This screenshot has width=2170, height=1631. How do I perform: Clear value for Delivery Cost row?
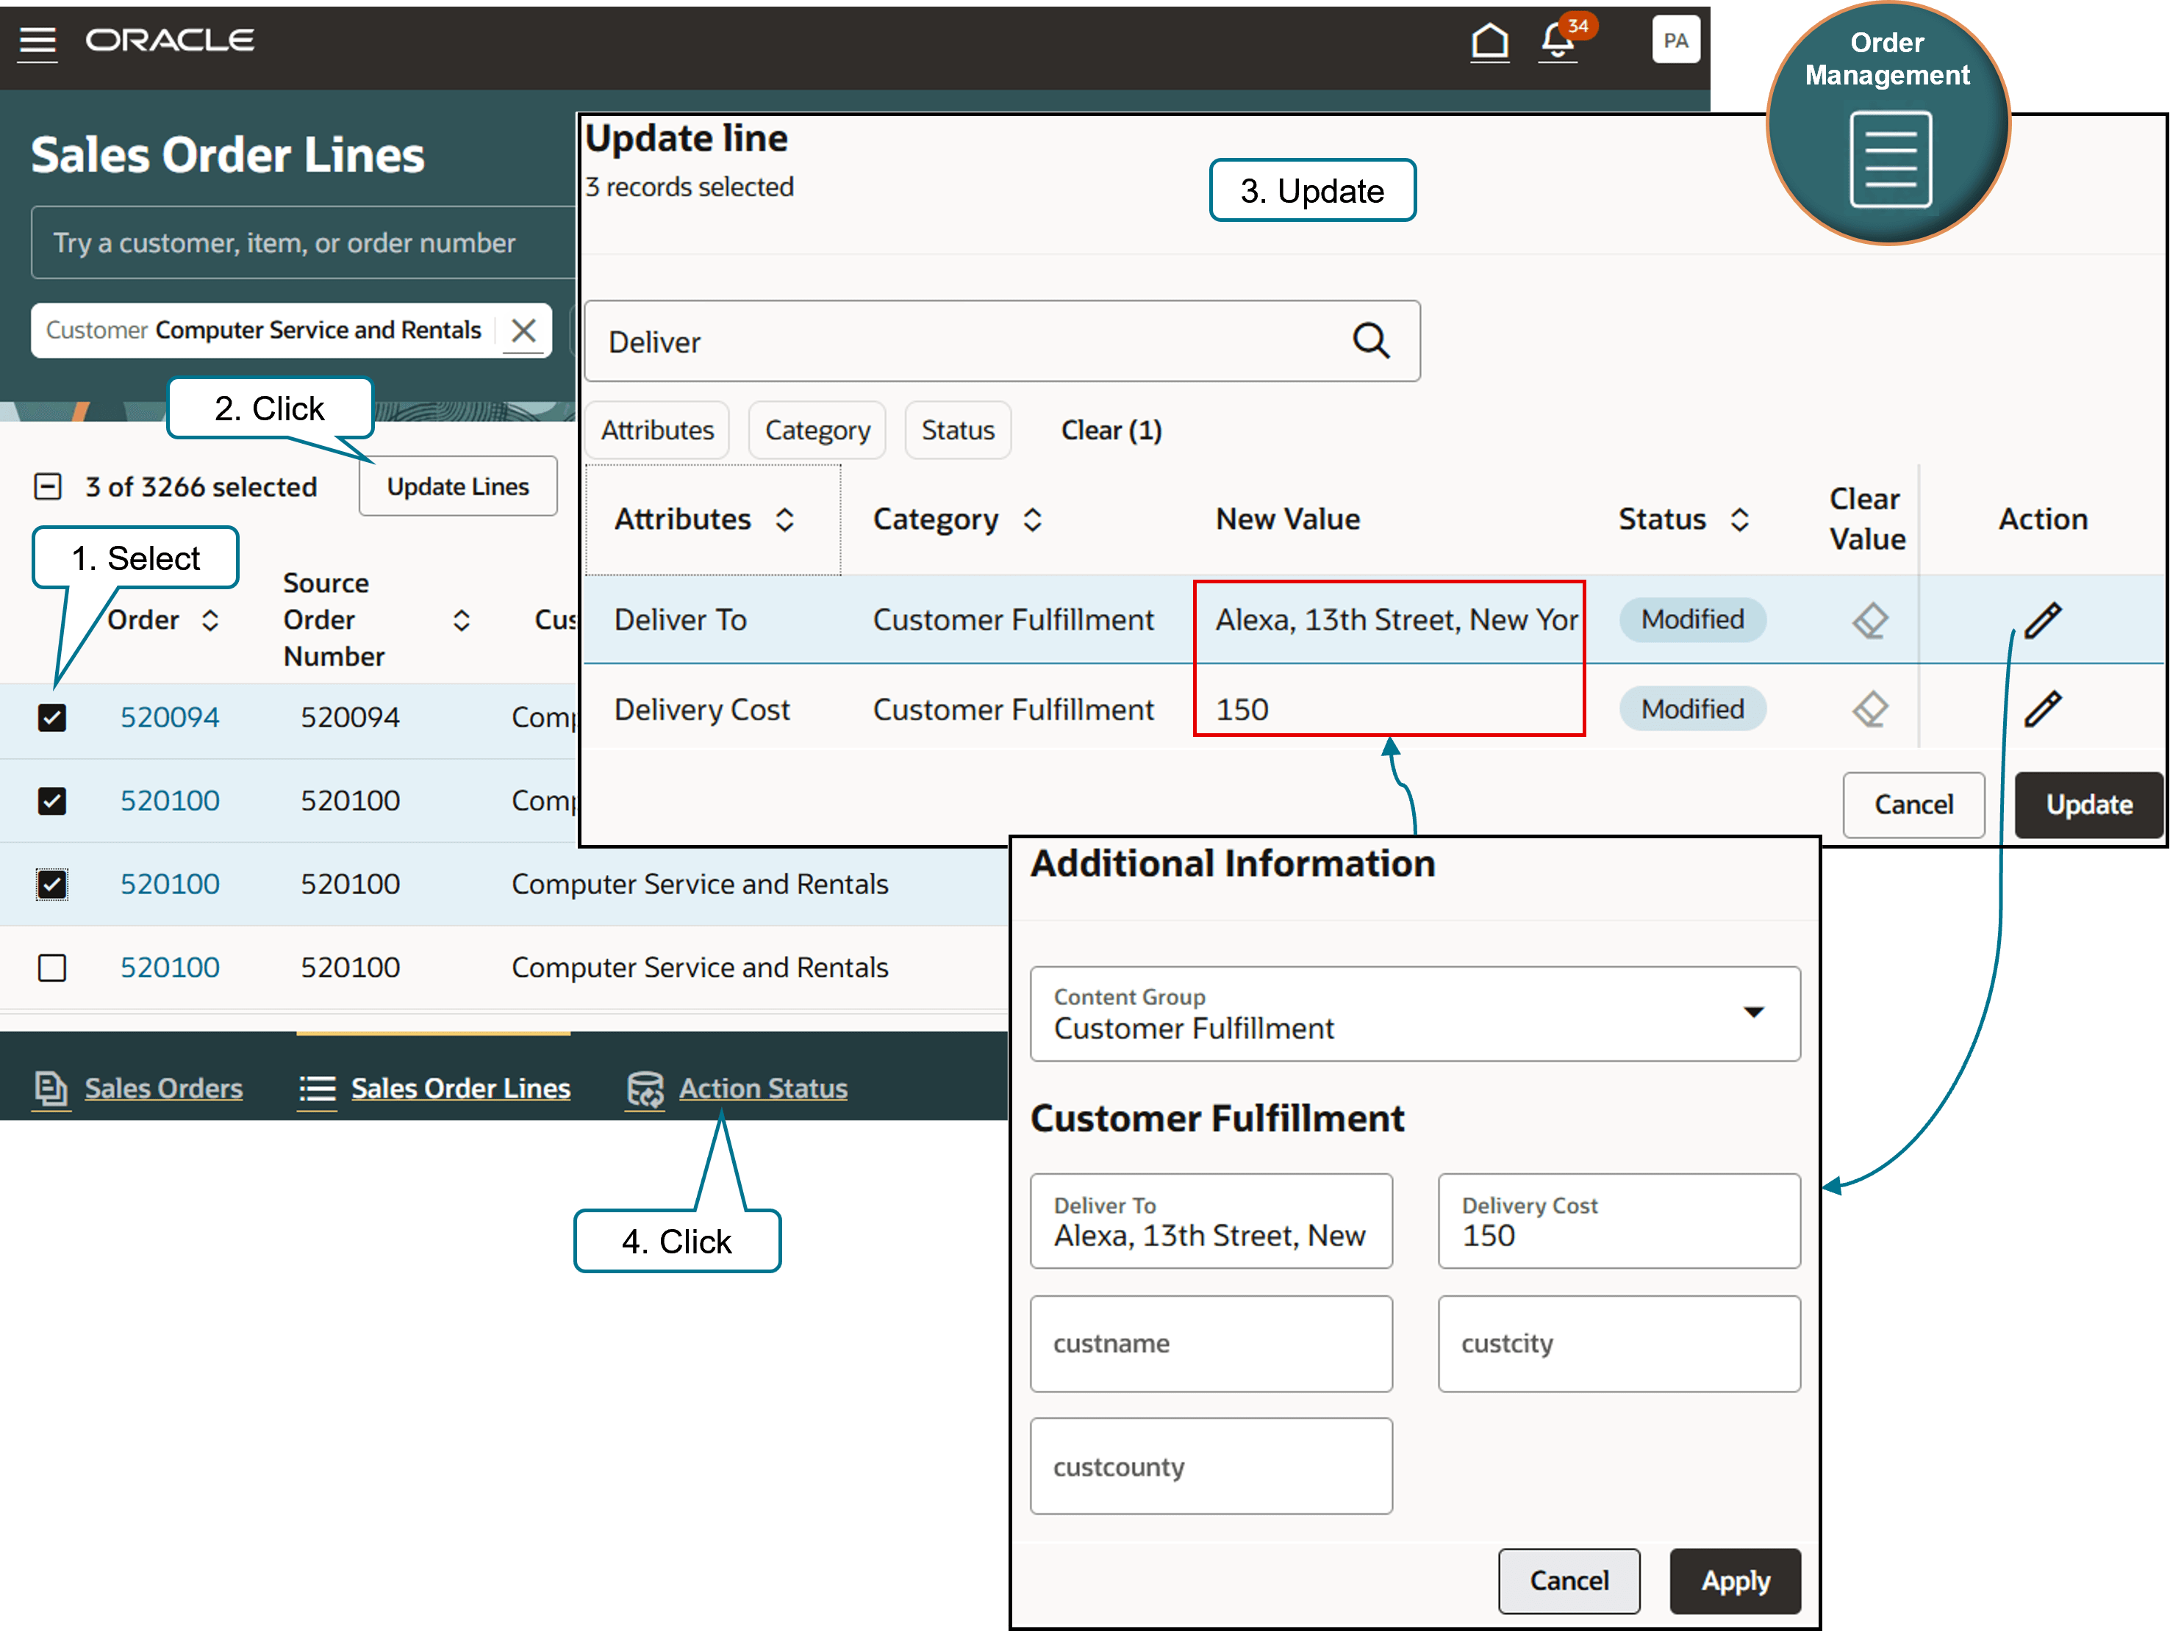point(1870,709)
